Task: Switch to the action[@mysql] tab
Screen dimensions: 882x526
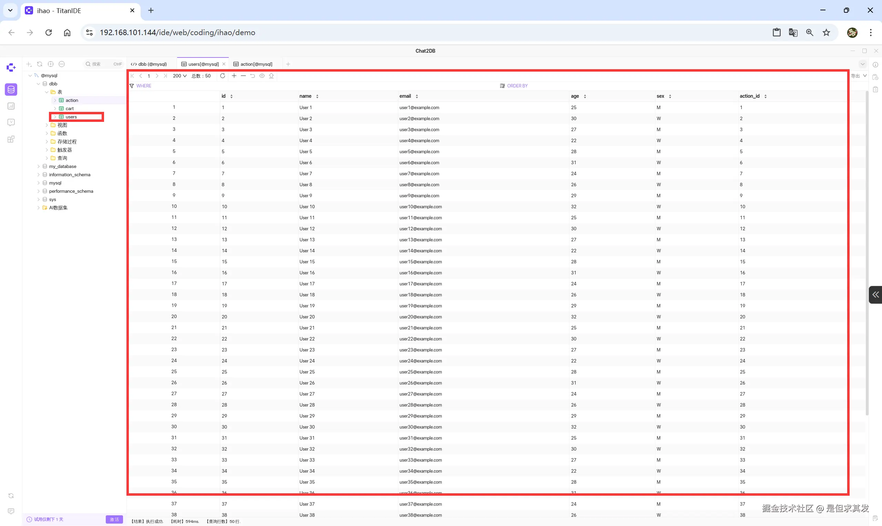Action: click(x=256, y=64)
